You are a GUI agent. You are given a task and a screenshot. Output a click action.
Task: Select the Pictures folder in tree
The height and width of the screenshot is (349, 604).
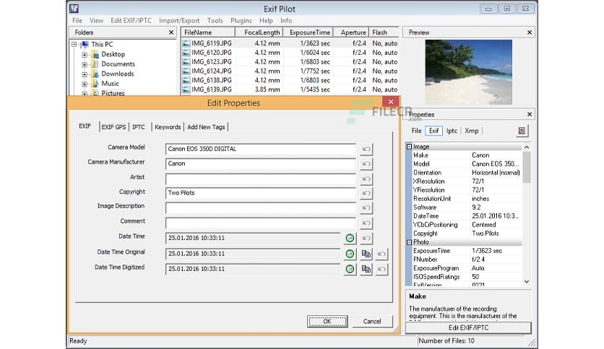pyautogui.click(x=113, y=93)
